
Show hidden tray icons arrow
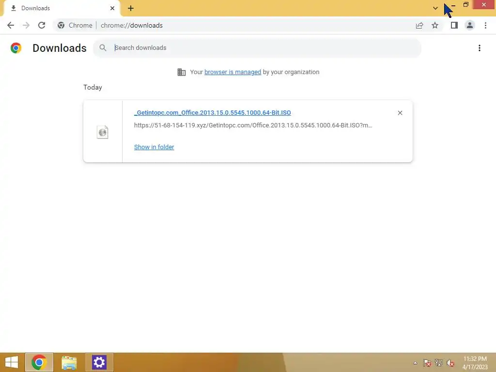(415, 363)
